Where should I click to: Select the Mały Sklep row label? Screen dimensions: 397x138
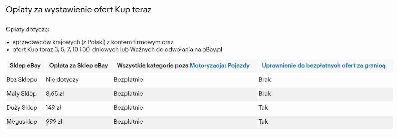pos(21,94)
